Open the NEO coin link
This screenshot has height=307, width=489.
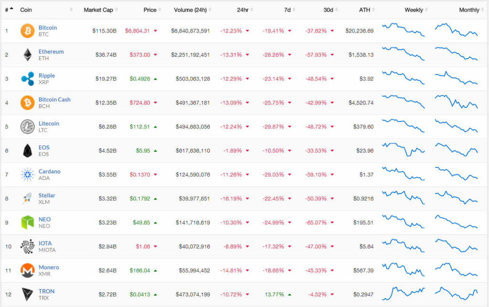[x=44, y=220]
